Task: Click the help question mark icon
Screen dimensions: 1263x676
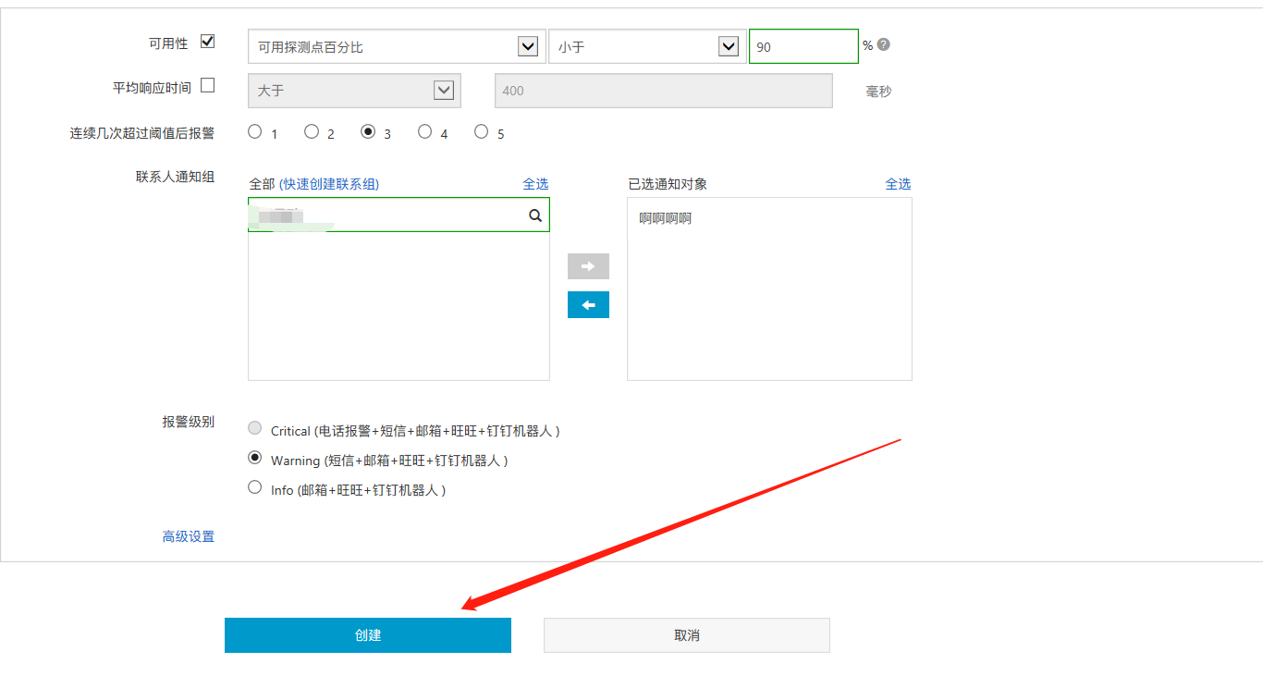Action: (x=884, y=45)
